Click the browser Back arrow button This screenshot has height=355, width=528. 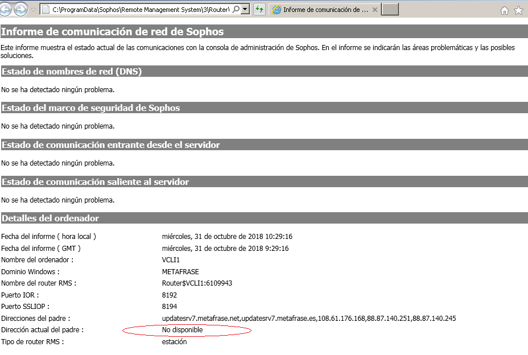click(5, 10)
